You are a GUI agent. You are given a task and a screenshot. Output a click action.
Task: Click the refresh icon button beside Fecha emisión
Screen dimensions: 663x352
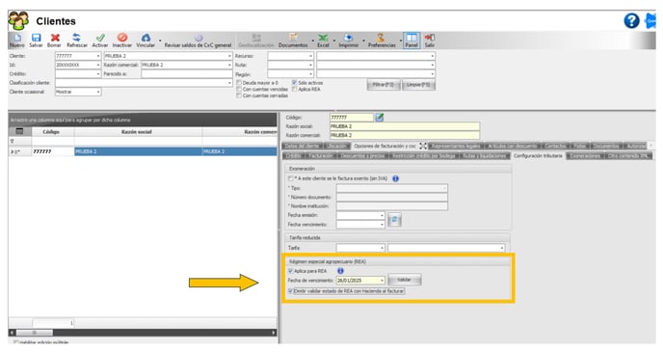[394, 220]
